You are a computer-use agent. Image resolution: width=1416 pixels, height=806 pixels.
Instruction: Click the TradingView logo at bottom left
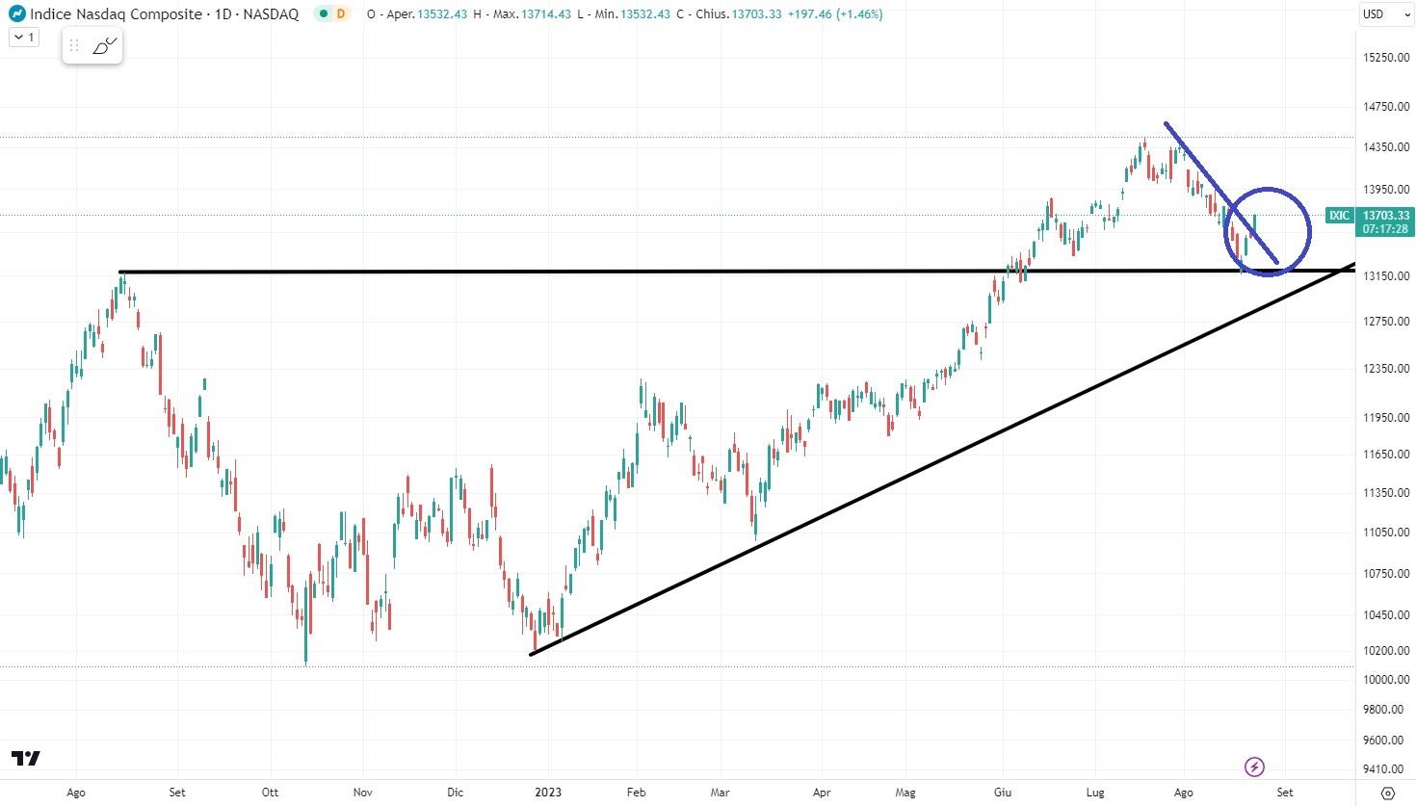click(x=26, y=758)
